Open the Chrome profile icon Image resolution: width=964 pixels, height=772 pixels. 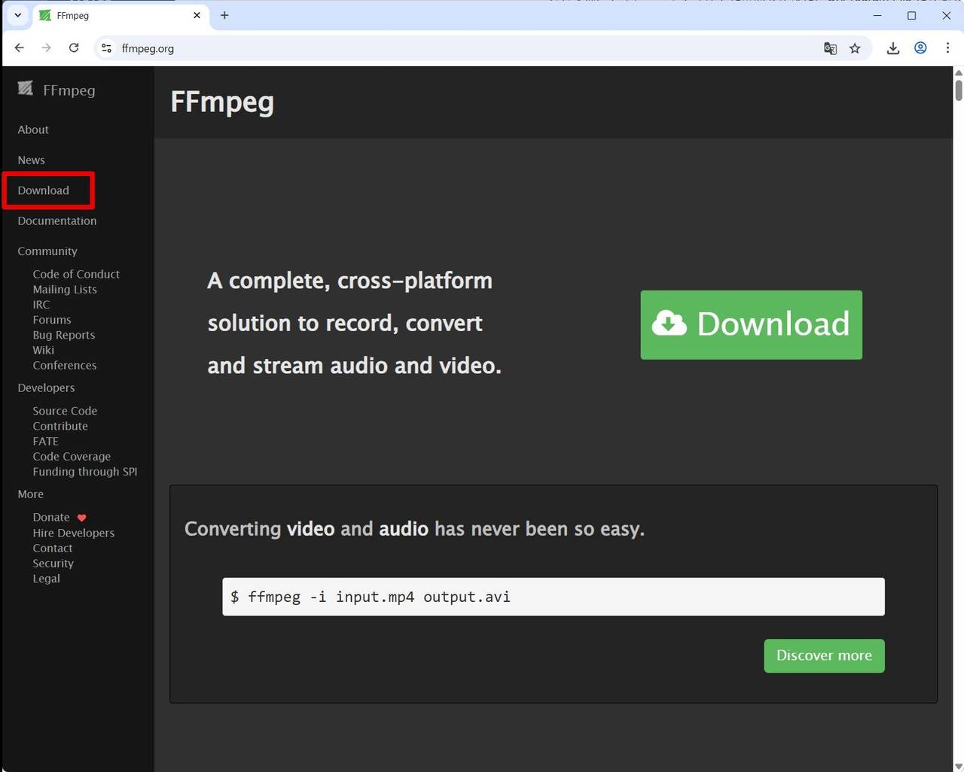pyautogui.click(x=920, y=48)
